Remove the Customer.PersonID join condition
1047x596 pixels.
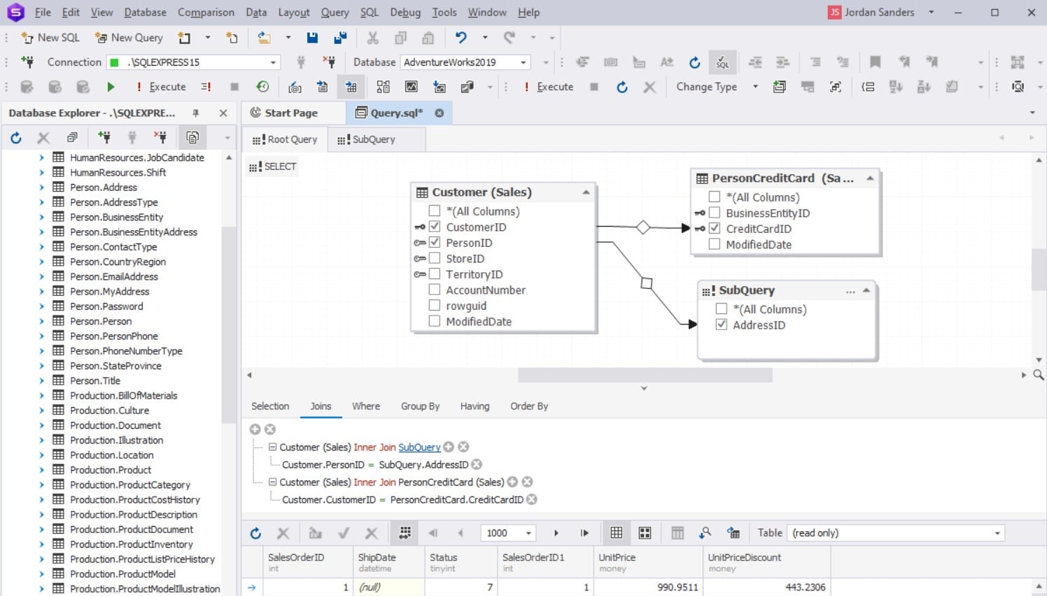[x=477, y=464]
